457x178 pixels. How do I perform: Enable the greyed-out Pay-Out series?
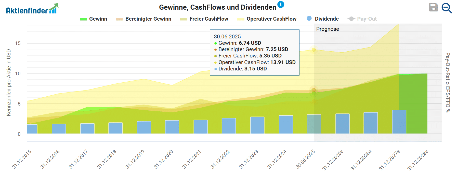click(x=367, y=19)
